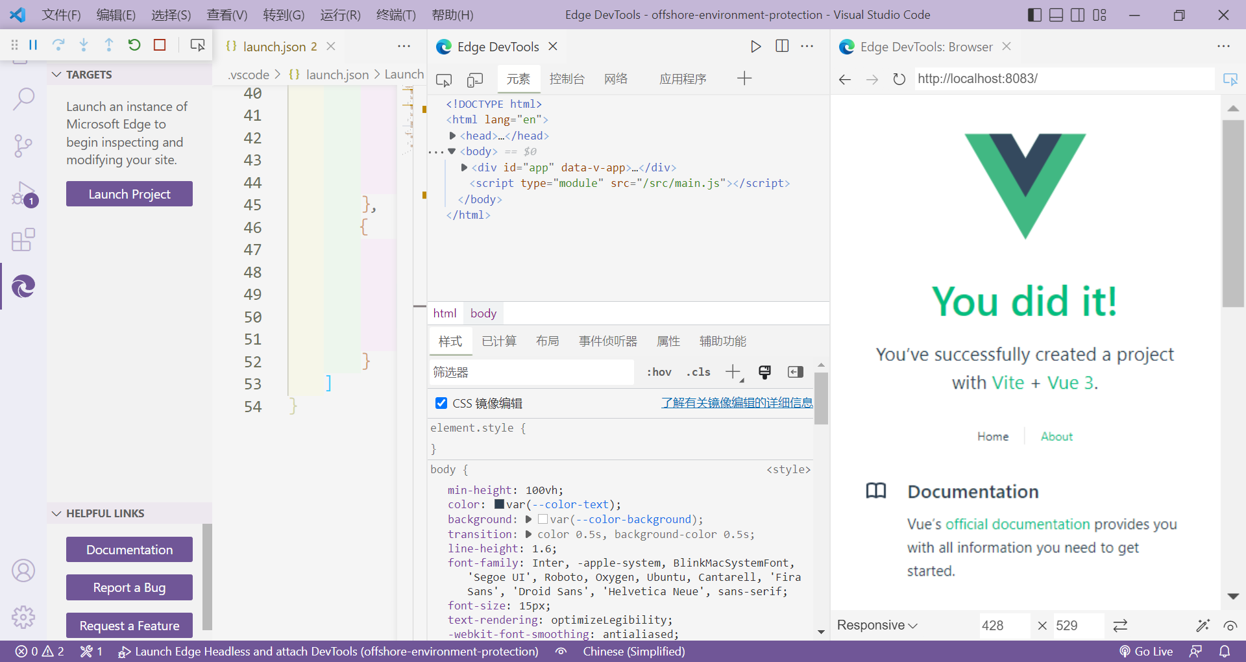The height and width of the screenshot is (662, 1246).
Task: Expand background property shorthand
Action: coord(528,519)
